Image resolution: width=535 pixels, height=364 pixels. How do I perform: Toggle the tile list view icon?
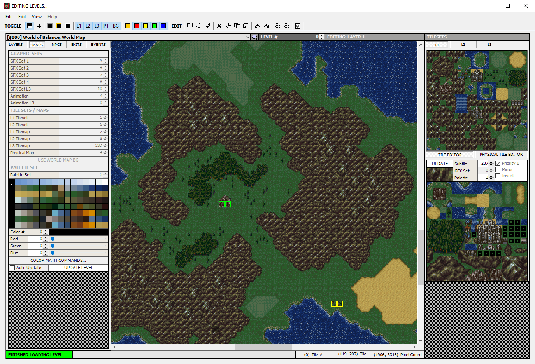[30, 26]
